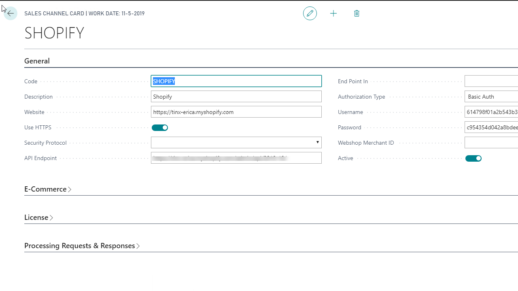Click the Username field
518x291 pixels.
(x=491, y=112)
